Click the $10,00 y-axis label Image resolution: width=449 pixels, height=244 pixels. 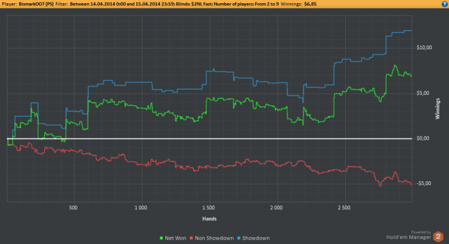424,47
